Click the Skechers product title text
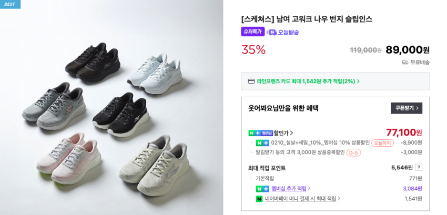 point(307,19)
